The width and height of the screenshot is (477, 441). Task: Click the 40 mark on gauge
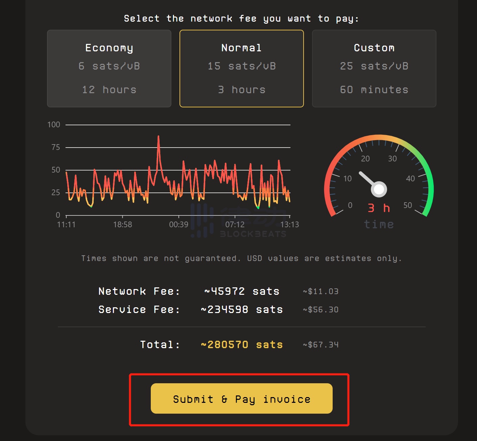410,179
